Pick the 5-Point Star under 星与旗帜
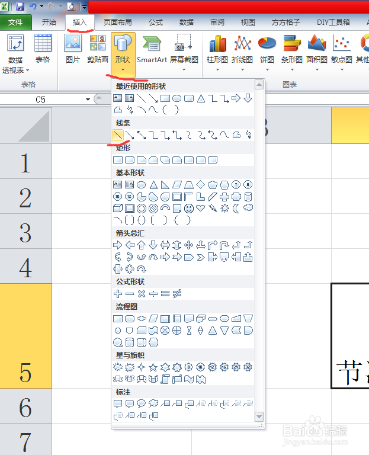369x455 pixels. tap(153, 368)
